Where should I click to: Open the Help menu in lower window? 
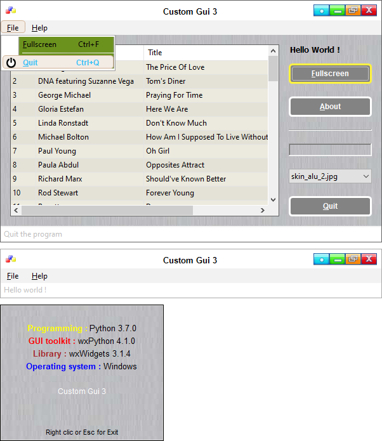pyautogui.click(x=39, y=276)
